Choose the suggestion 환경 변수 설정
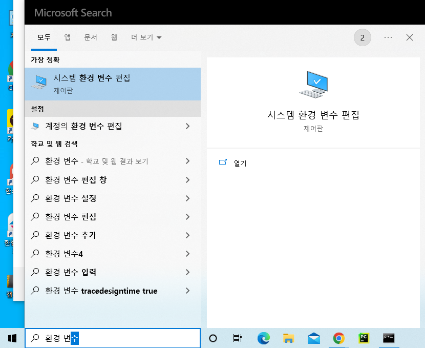 pos(113,198)
